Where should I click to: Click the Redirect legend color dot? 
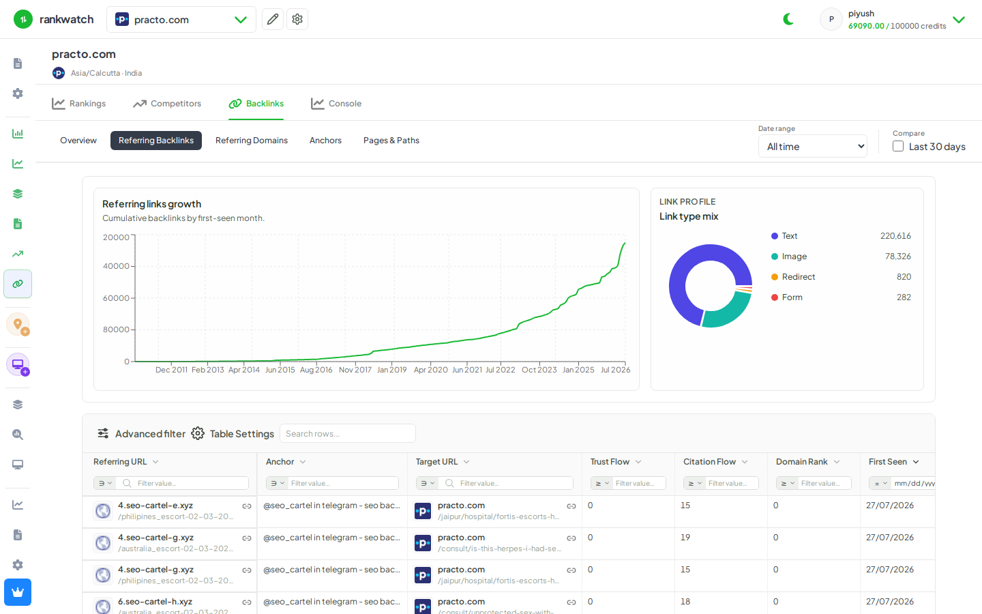[775, 277]
